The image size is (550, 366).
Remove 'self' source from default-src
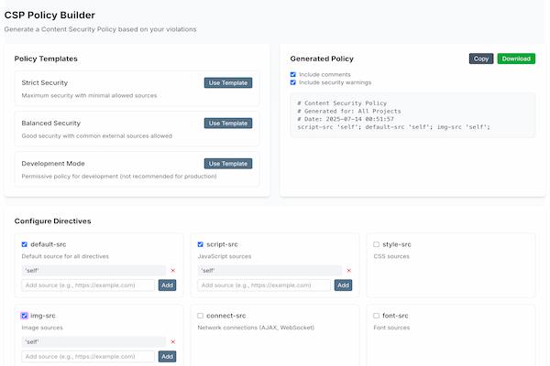tap(172, 271)
